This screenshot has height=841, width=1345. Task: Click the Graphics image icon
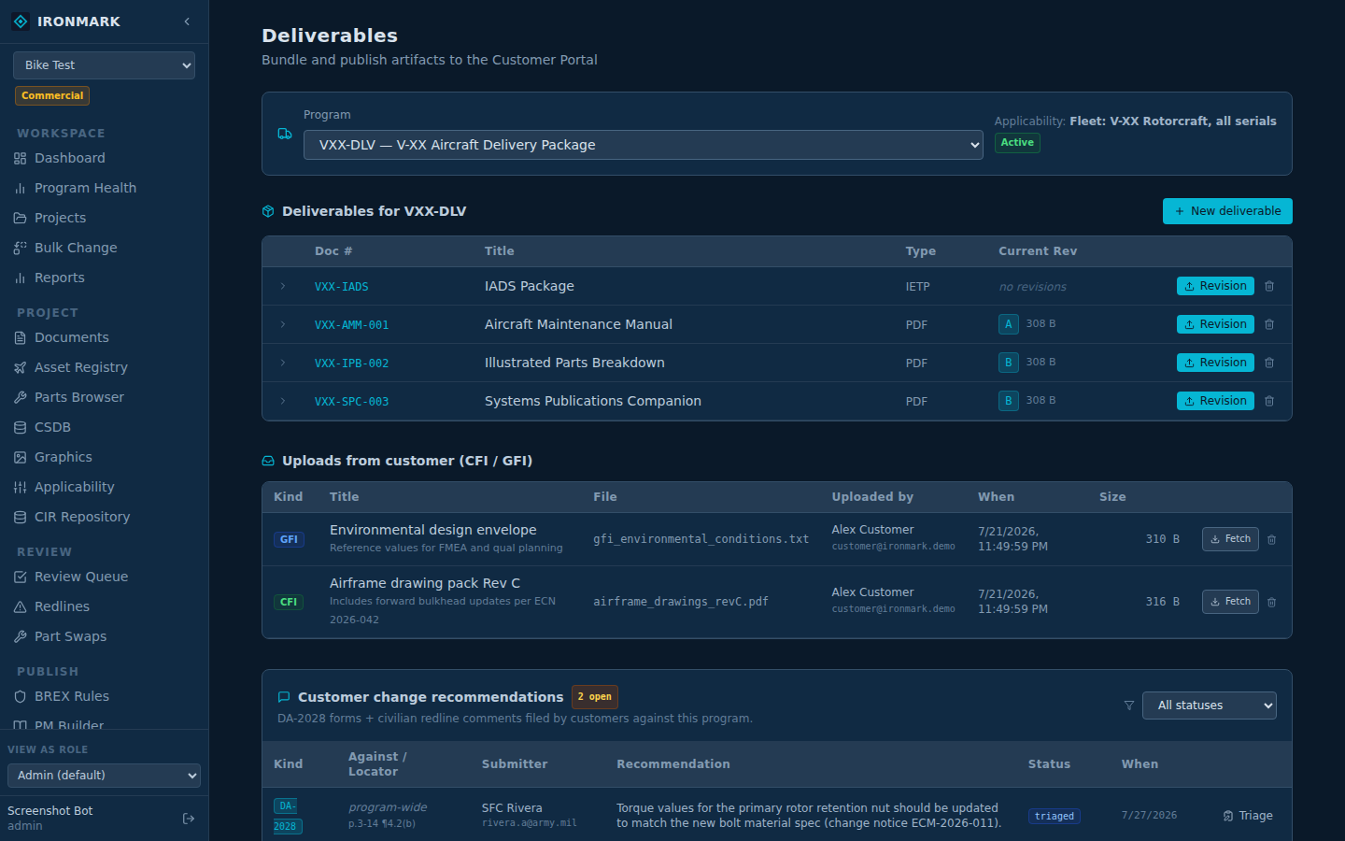point(20,457)
